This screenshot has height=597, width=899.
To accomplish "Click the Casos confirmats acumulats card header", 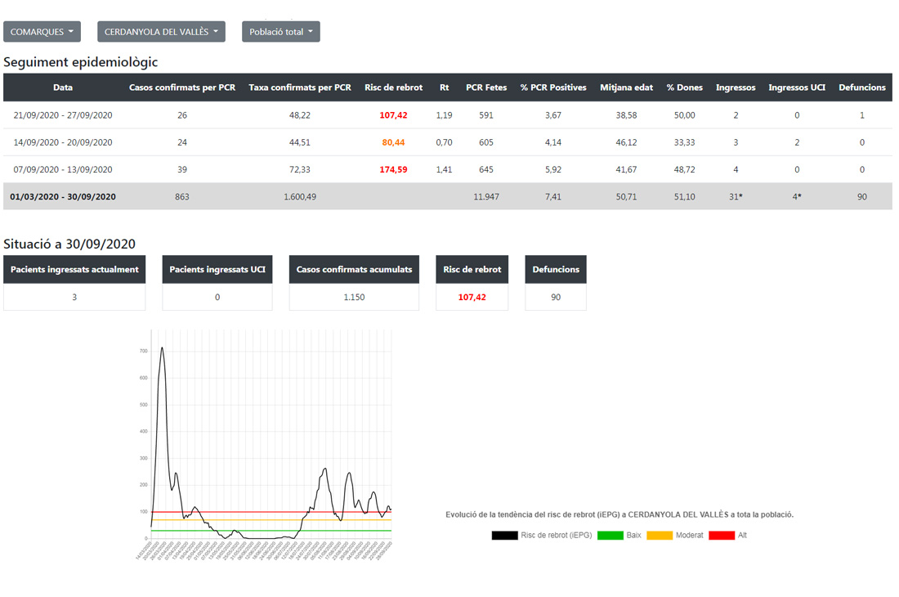I will click(x=355, y=270).
